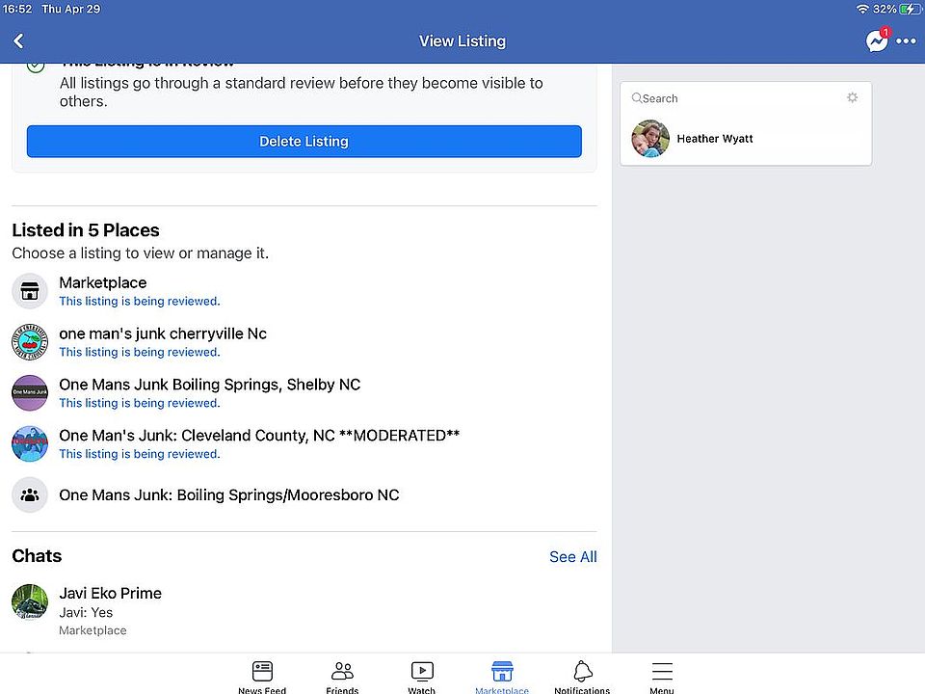The height and width of the screenshot is (694, 925).
Task: Tap the Wi-Fi status icon
Action: 862,9
